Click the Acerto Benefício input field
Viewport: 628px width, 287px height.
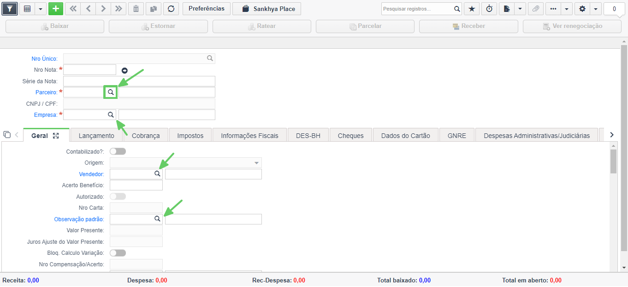point(136,185)
